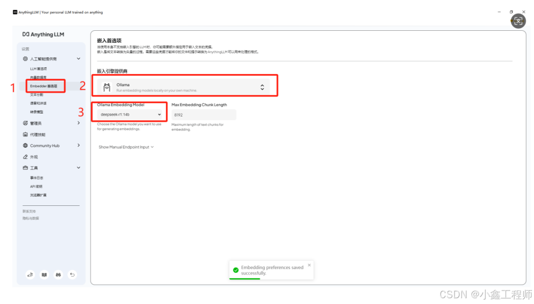Click the 工具 label
The width and height of the screenshot is (534, 304).
point(34,168)
